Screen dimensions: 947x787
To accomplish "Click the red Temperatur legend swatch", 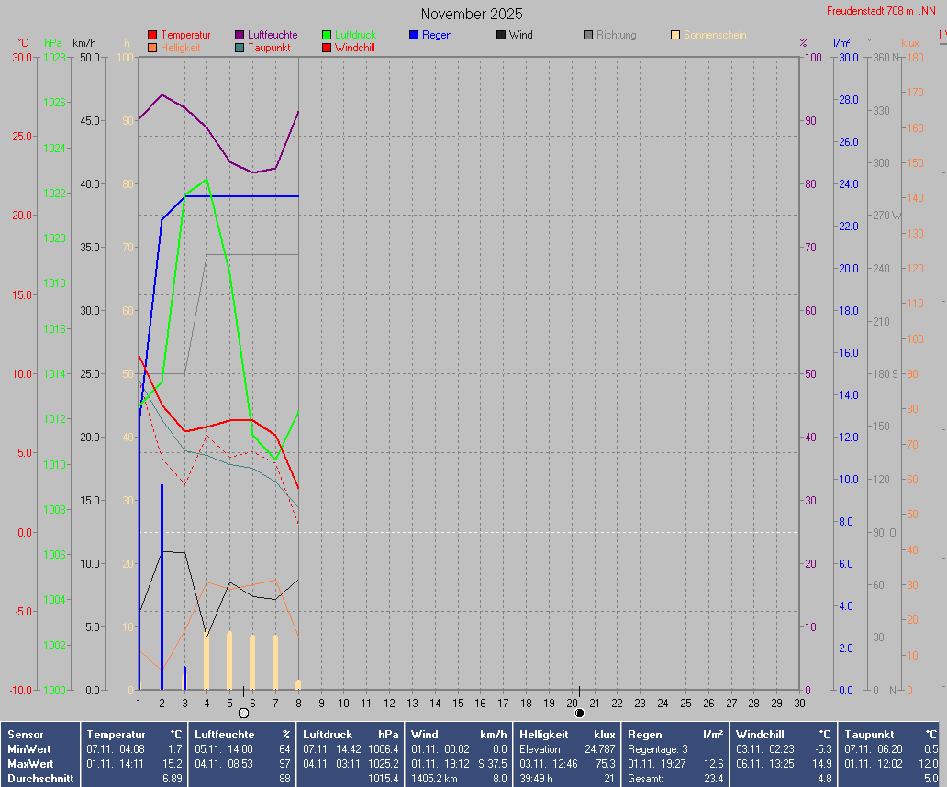I will pos(152,35).
